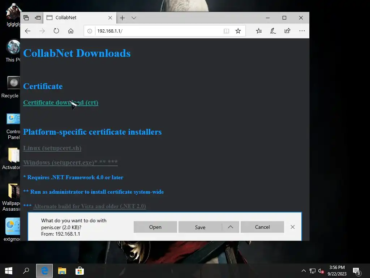Click the browser Forward arrow
Screen dimensions: 370x278
42,31
